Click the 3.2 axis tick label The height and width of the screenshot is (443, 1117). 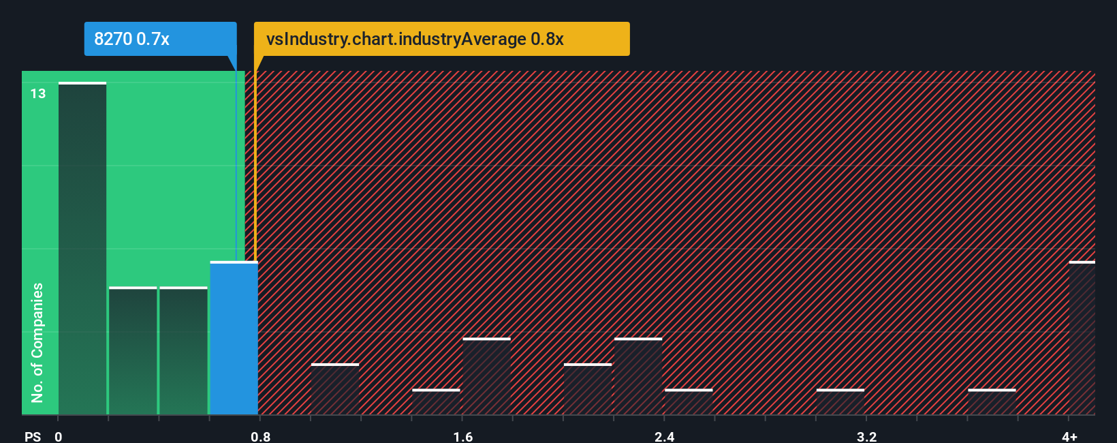tap(867, 436)
